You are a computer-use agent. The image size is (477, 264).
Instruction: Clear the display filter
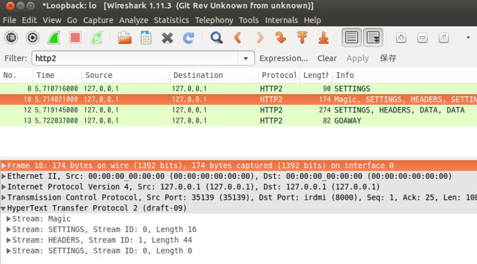(x=327, y=58)
